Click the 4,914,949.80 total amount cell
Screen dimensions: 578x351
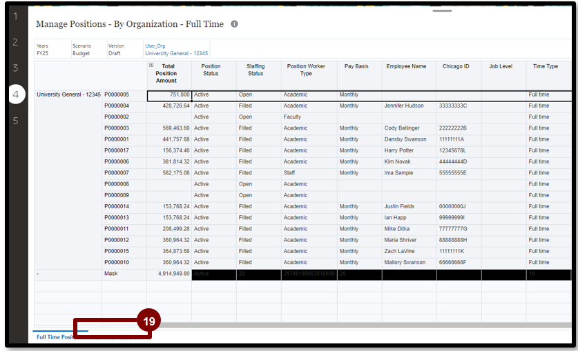point(169,274)
